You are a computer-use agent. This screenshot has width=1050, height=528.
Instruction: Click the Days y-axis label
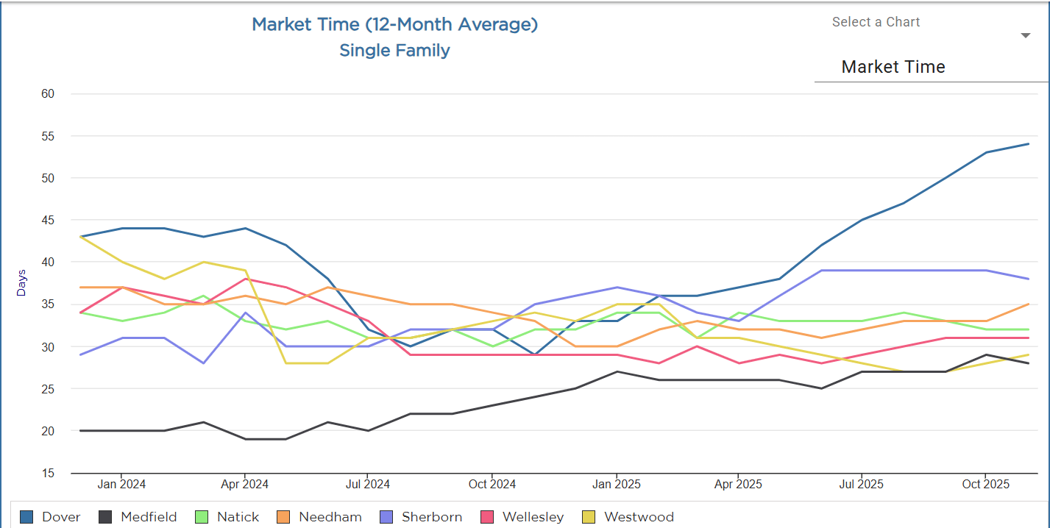click(21, 283)
